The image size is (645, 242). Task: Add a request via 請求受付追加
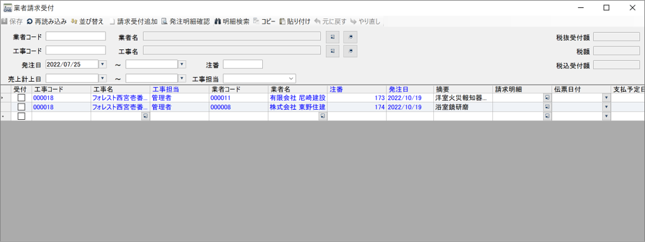(x=134, y=21)
